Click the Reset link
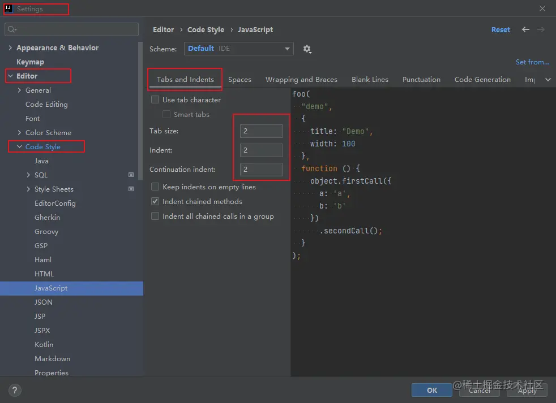Image resolution: width=556 pixels, height=403 pixels. point(501,30)
